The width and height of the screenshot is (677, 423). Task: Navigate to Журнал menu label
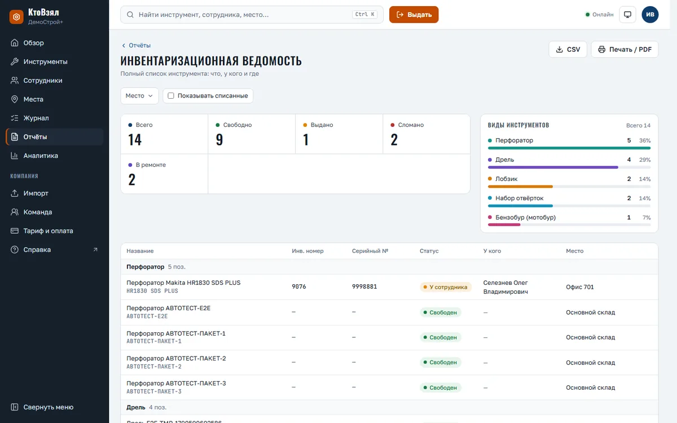[36, 118]
